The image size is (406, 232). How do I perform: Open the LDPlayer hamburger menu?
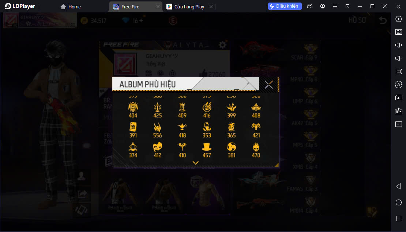click(x=335, y=7)
